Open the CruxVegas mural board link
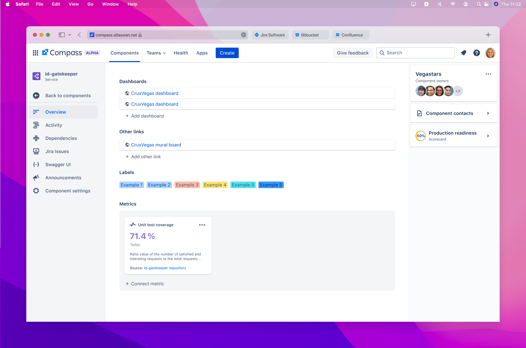526x348 pixels. click(x=156, y=145)
